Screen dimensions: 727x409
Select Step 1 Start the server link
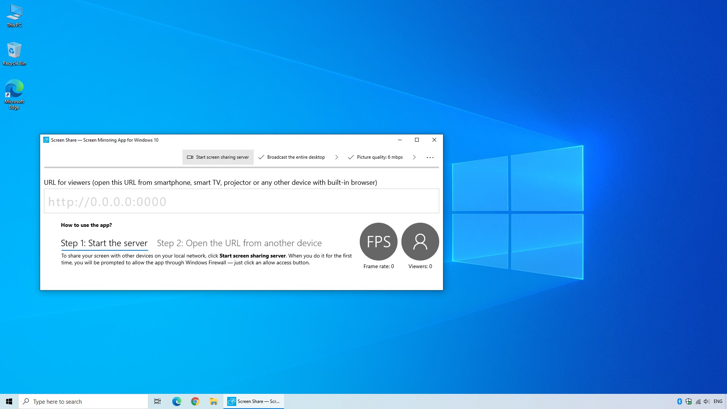pos(105,243)
